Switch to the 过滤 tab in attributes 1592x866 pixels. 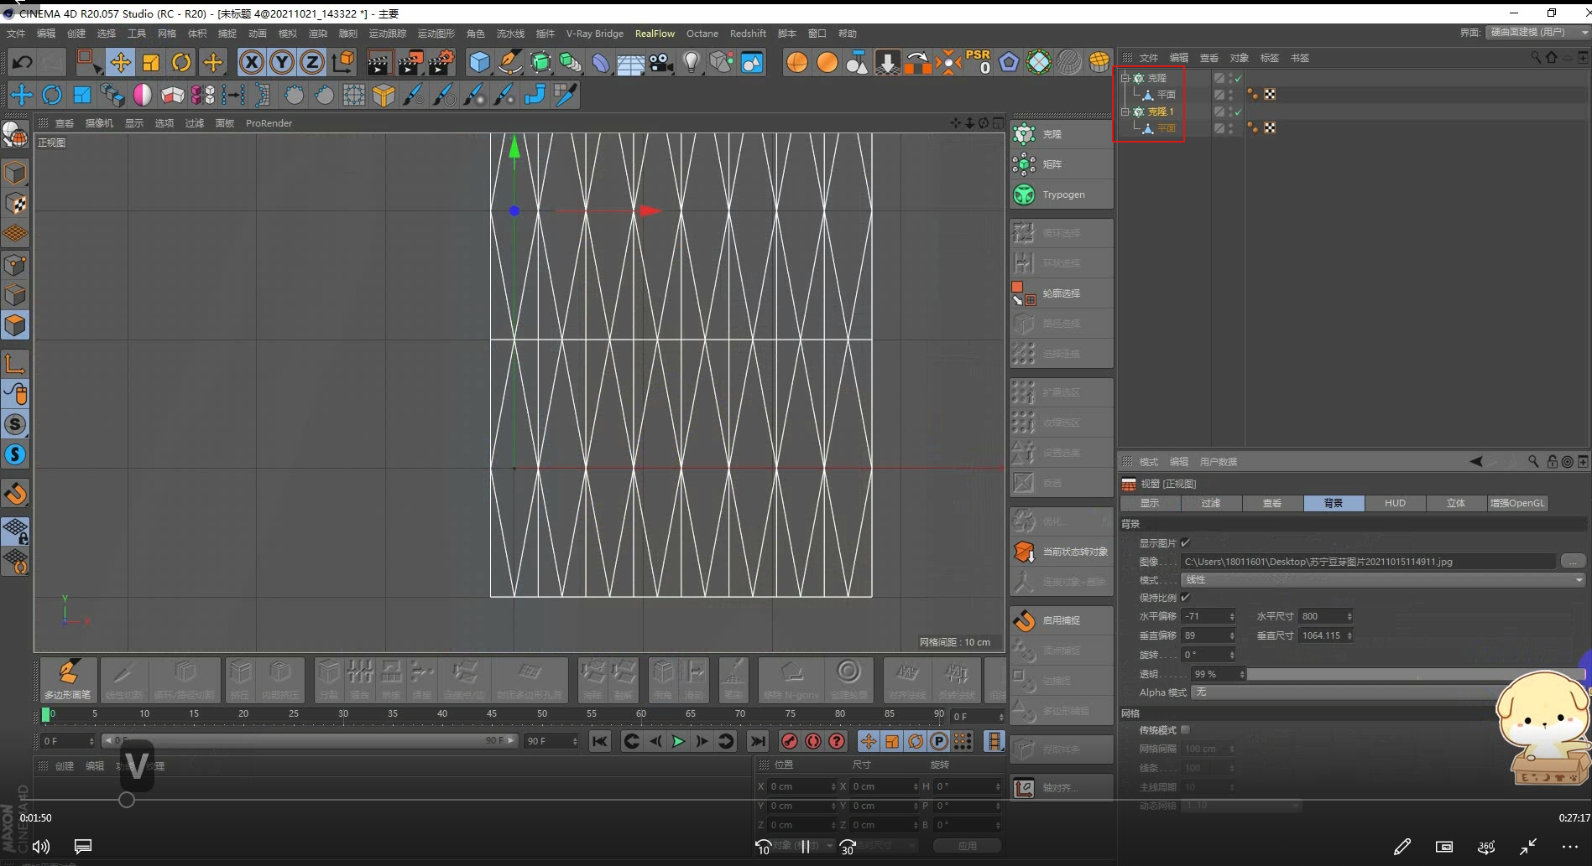pyautogui.click(x=1211, y=503)
